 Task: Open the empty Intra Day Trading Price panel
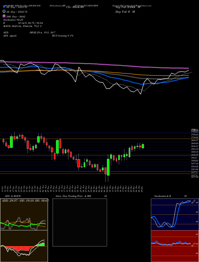80,222
